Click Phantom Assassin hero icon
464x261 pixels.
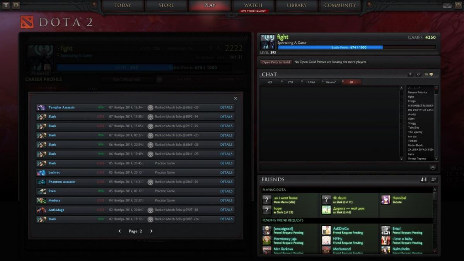click(41, 182)
